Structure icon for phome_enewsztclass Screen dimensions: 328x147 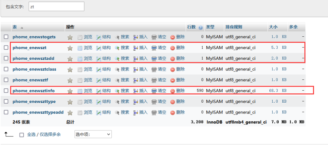pyautogui.click(x=99, y=70)
